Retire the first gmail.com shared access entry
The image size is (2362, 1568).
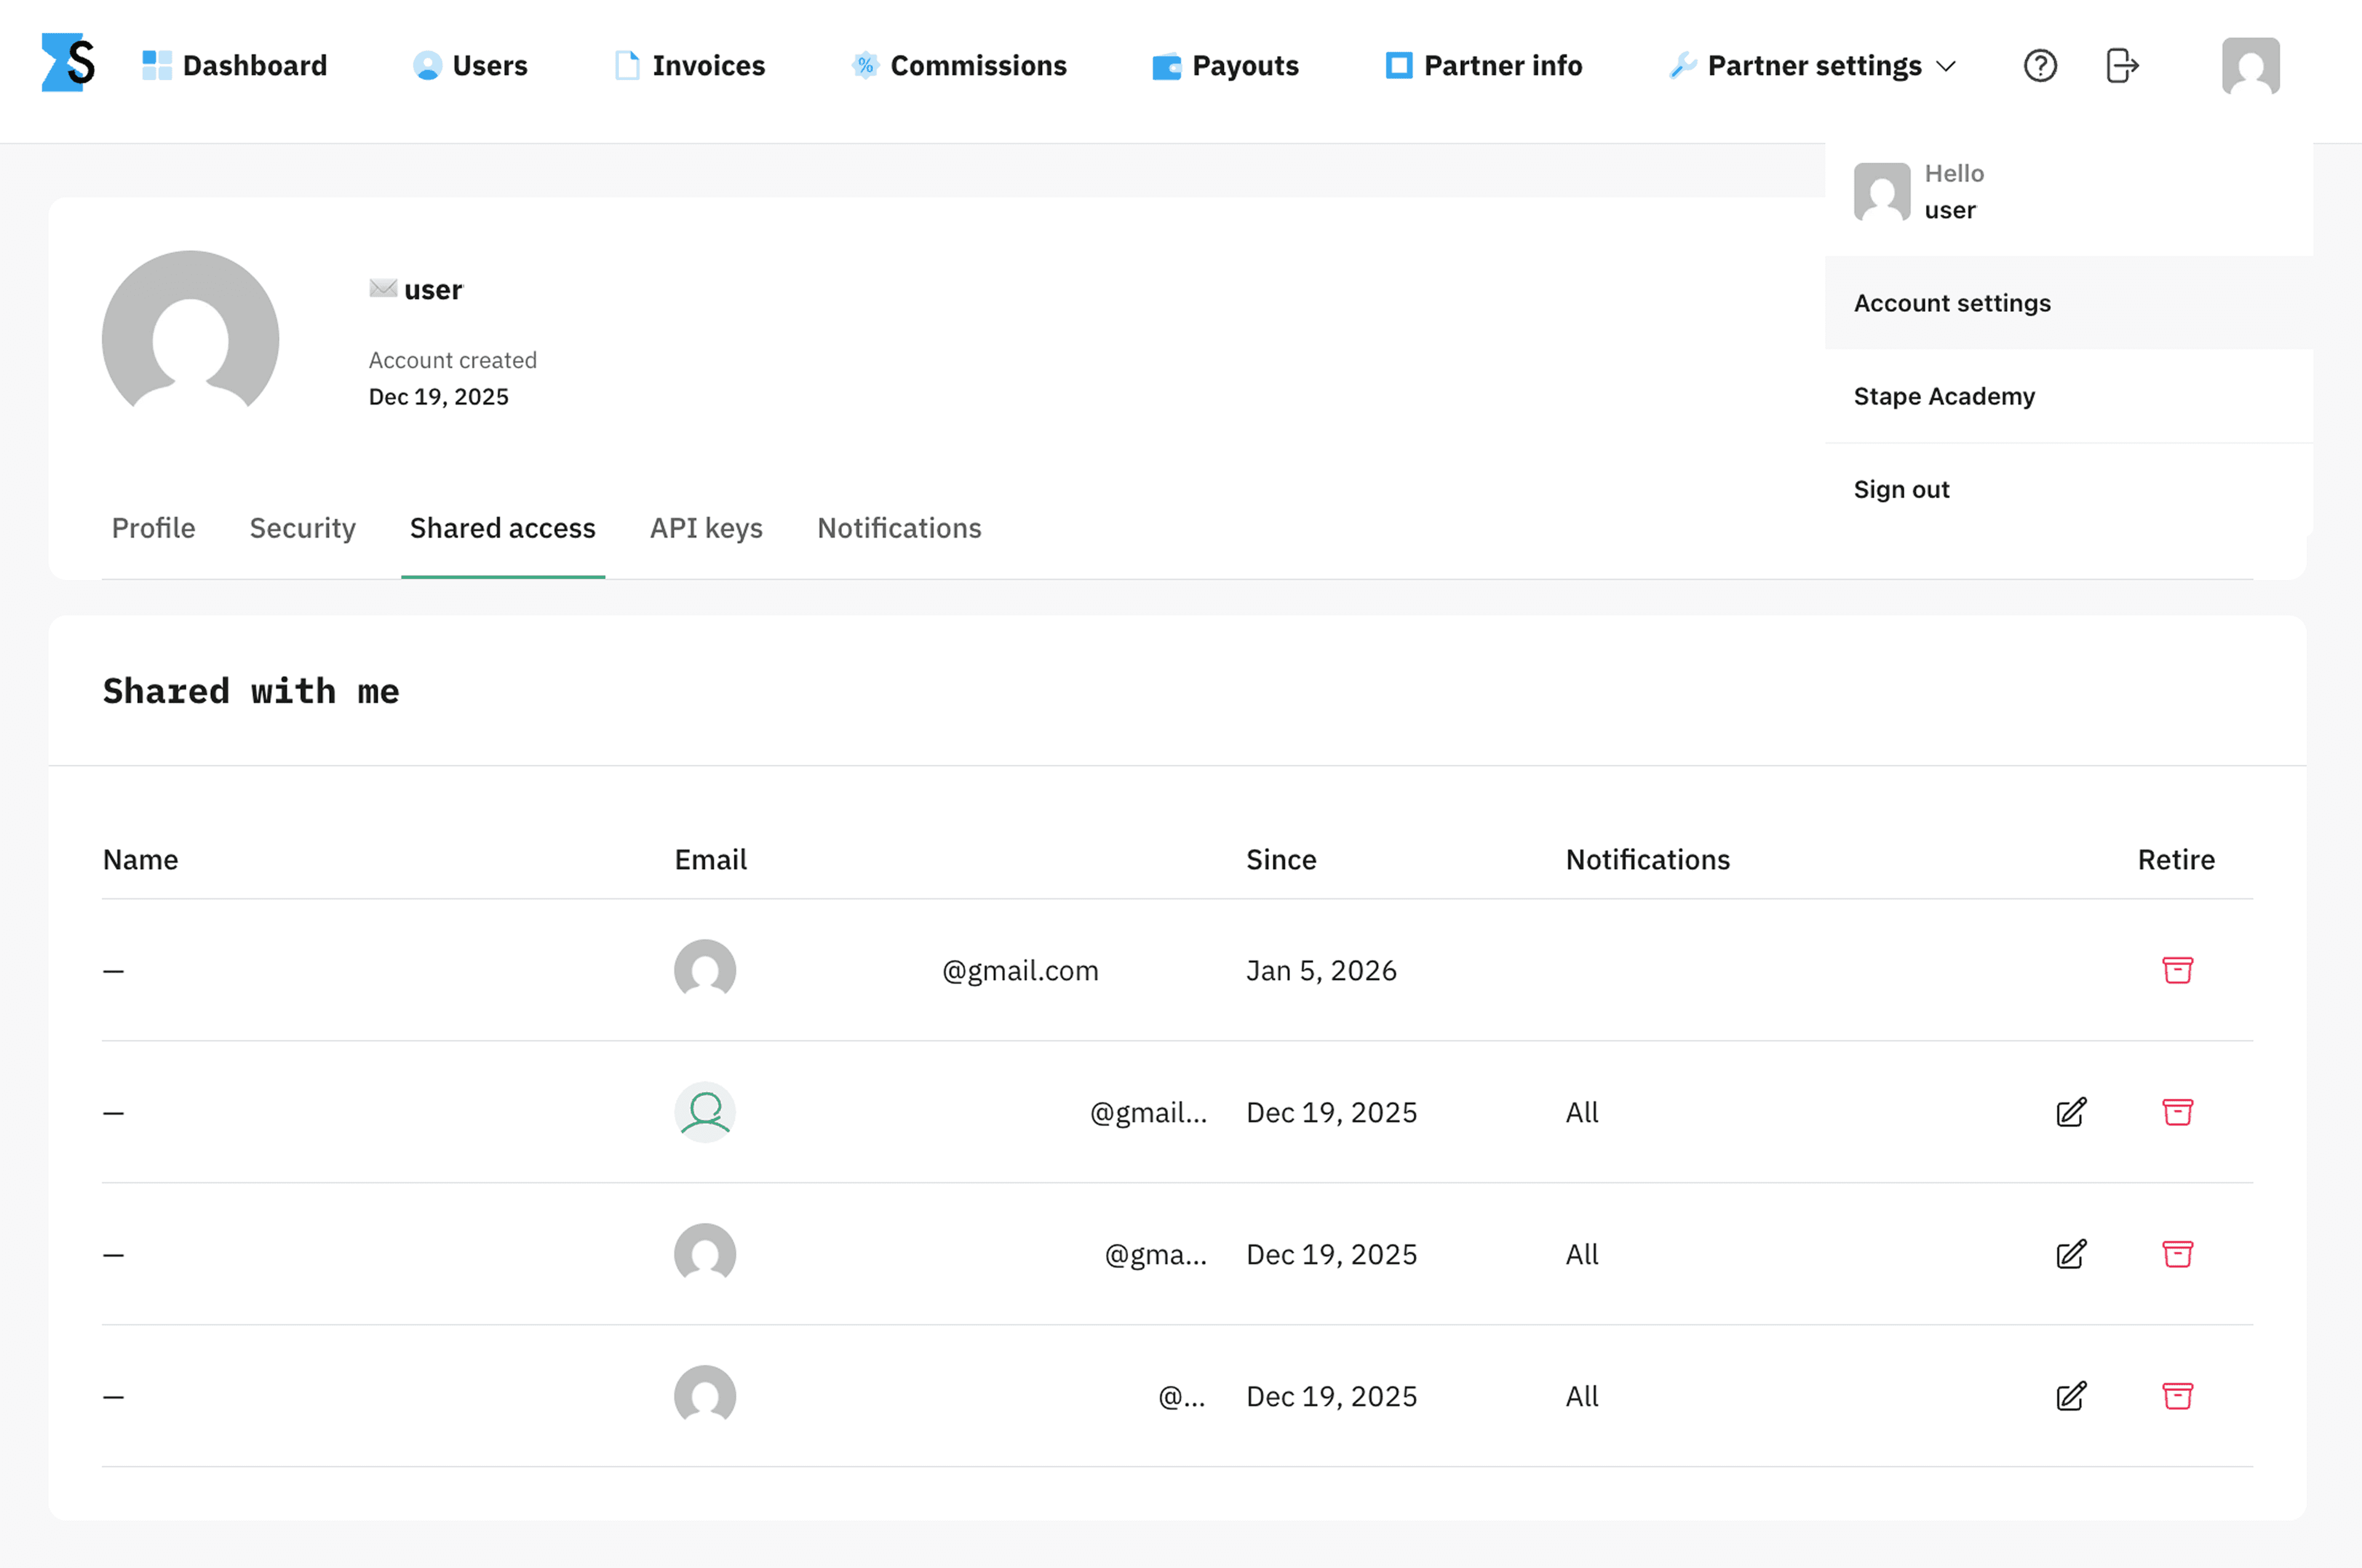click(2177, 969)
